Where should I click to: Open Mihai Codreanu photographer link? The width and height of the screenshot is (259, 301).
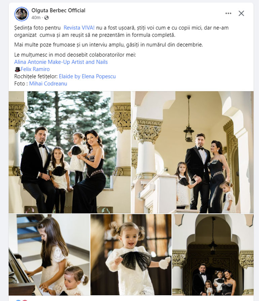tap(48, 84)
